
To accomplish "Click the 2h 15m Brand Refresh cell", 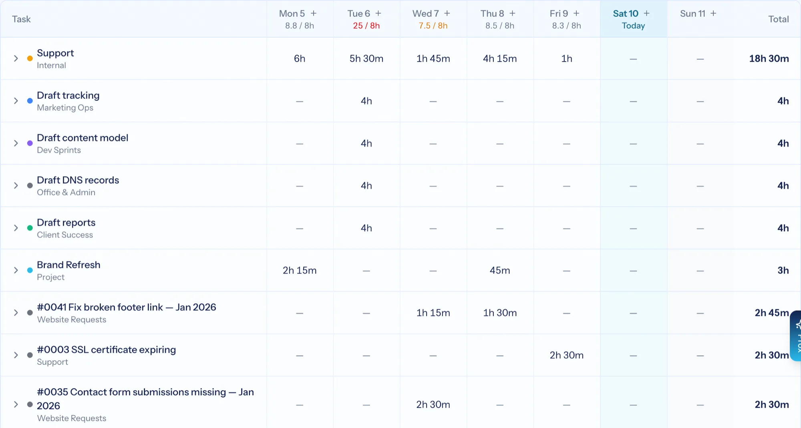I will tap(300, 270).
